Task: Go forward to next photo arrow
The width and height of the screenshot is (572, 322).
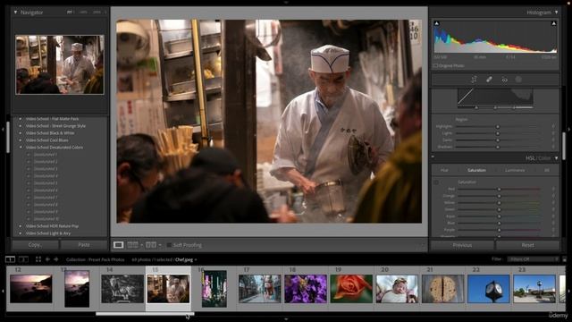Action: click(55, 259)
